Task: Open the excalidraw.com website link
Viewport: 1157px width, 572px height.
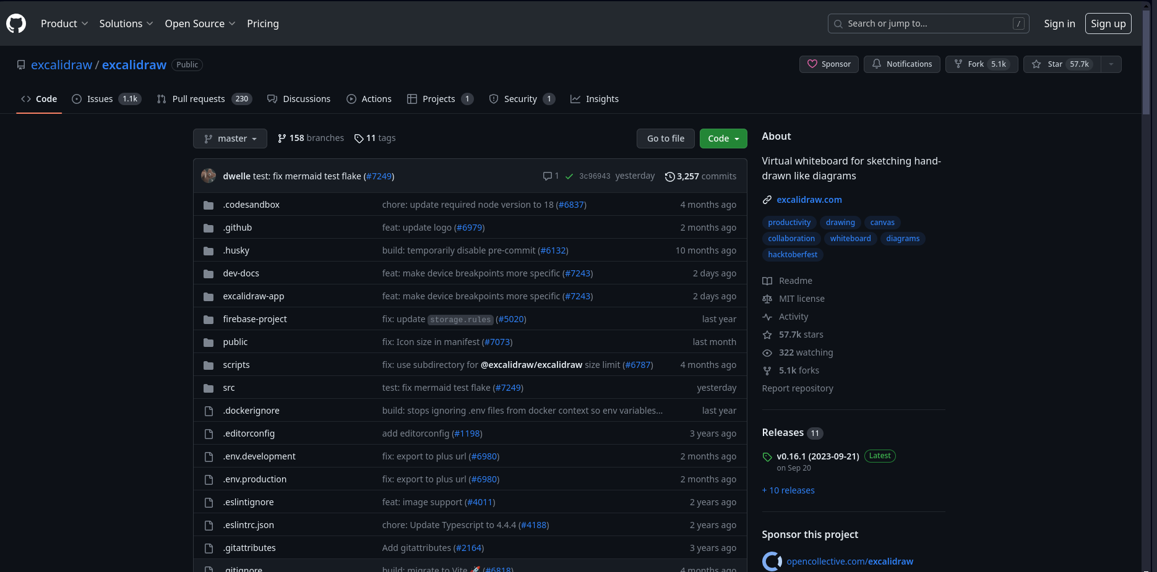Action: click(x=809, y=200)
